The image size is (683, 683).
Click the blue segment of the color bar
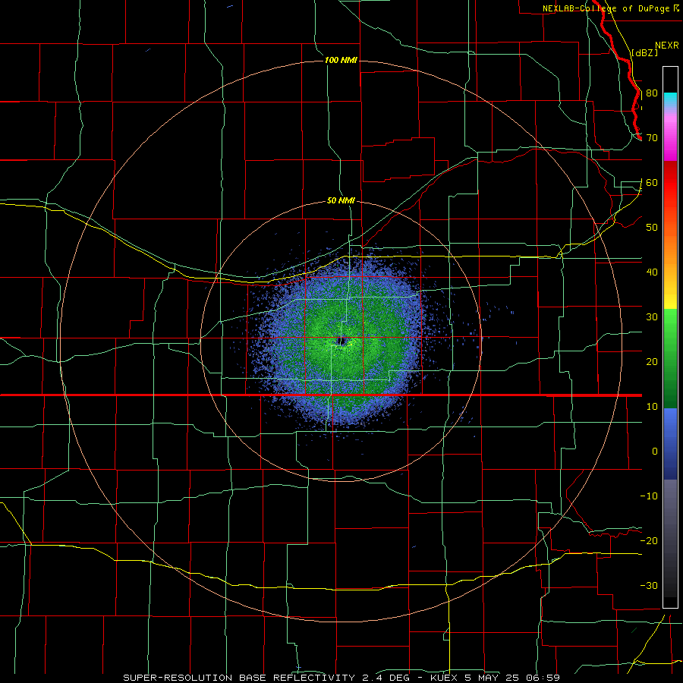[x=670, y=444]
